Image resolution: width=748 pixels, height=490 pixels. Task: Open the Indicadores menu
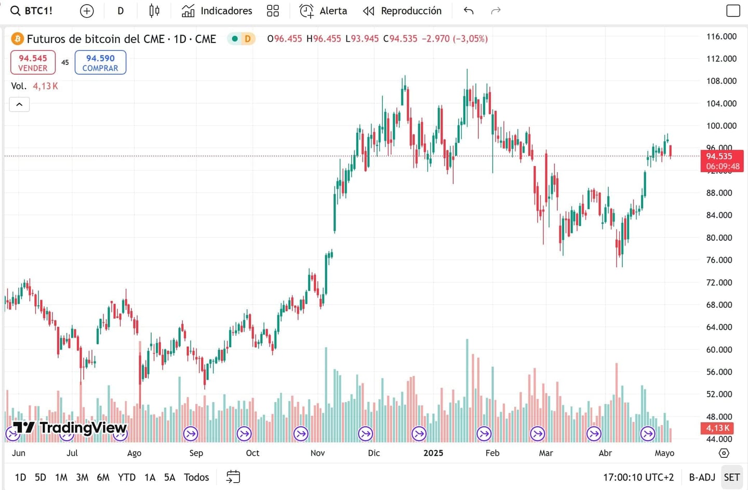(216, 10)
